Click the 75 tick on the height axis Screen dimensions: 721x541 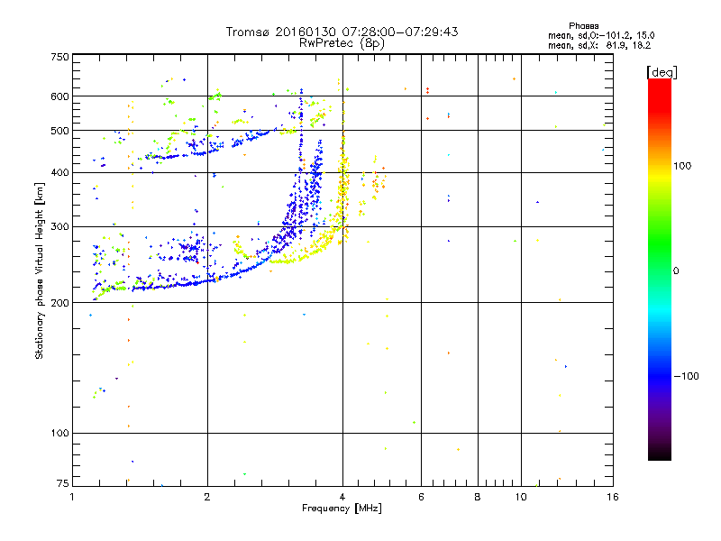click(62, 486)
